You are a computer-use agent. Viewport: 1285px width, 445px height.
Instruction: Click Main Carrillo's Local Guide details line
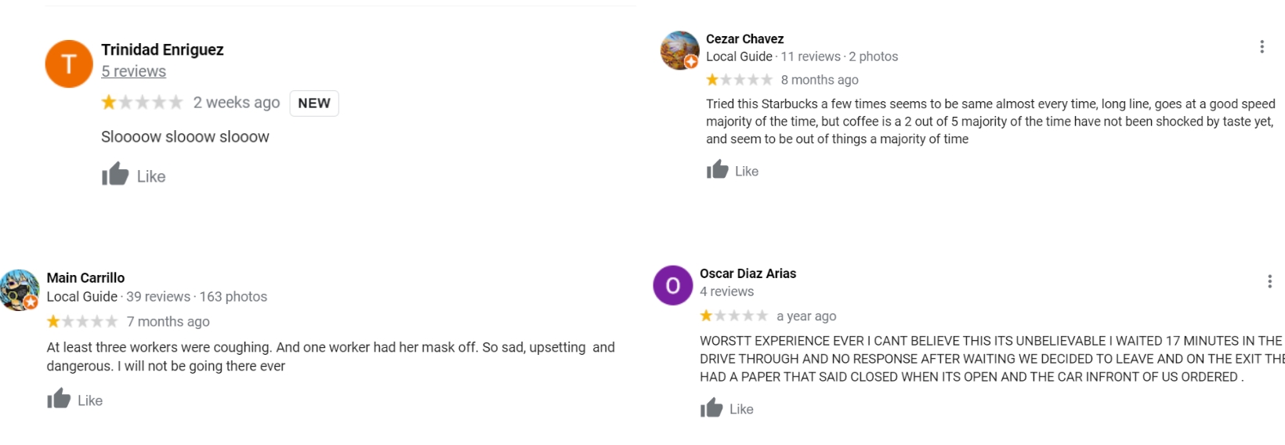coord(157,297)
